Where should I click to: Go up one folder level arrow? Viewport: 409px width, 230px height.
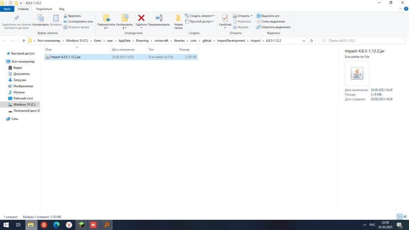(x=24, y=40)
